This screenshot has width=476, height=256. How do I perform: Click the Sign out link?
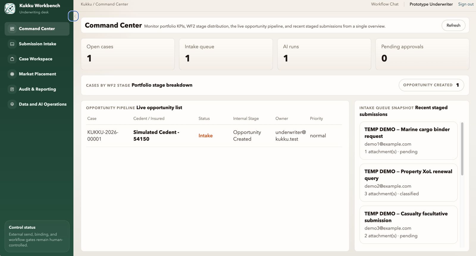[x=466, y=4]
